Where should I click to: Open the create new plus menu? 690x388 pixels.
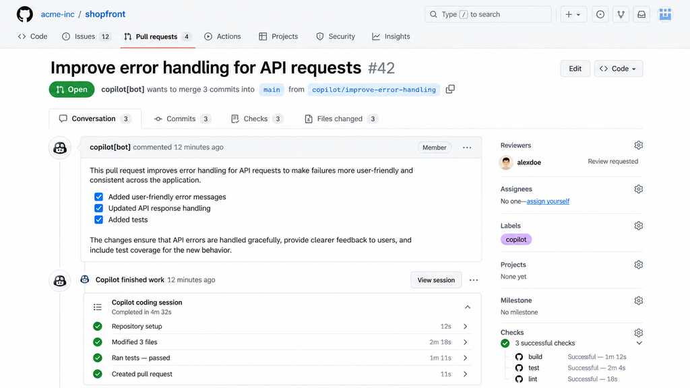pos(573,15)
